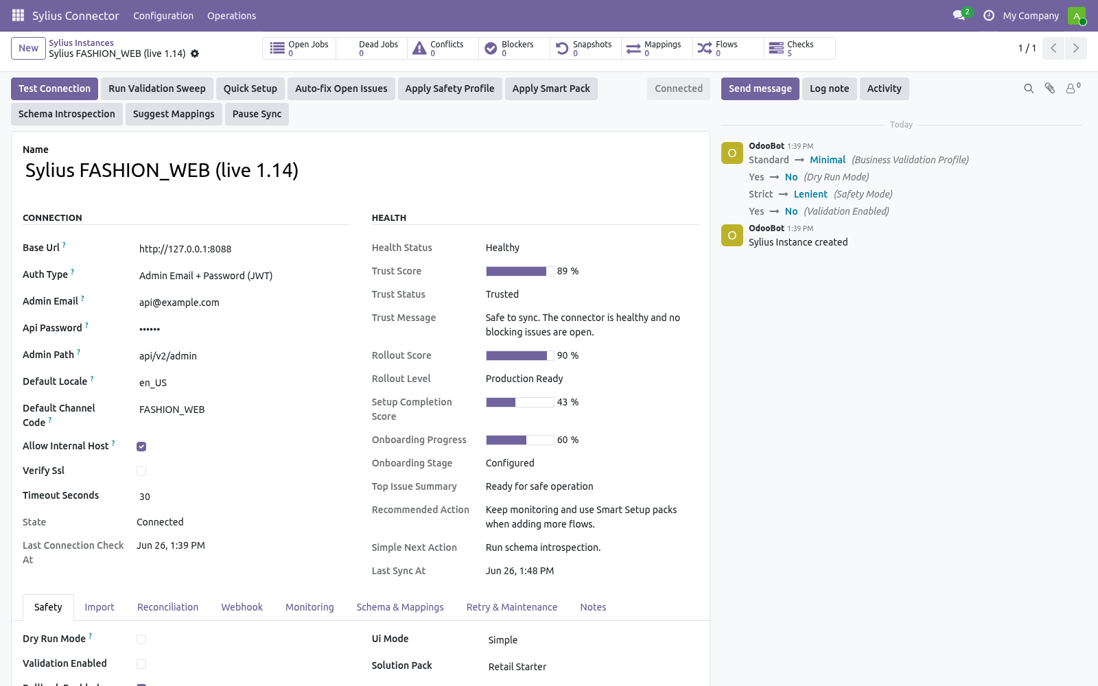Open the activities clock icon
This screenshot has width=1098, height=686.
point(989,15)
